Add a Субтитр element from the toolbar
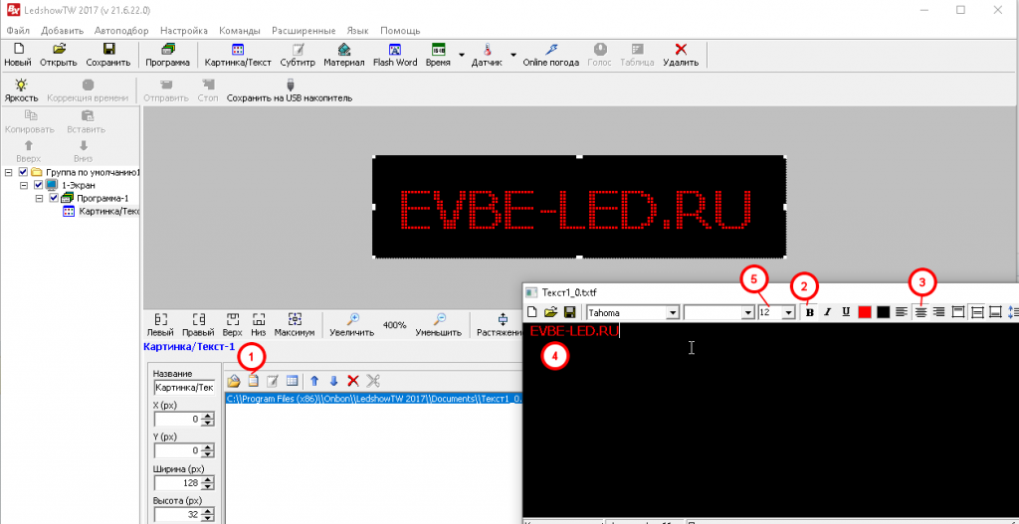The image size is (1019, 524). pos(298,54)
